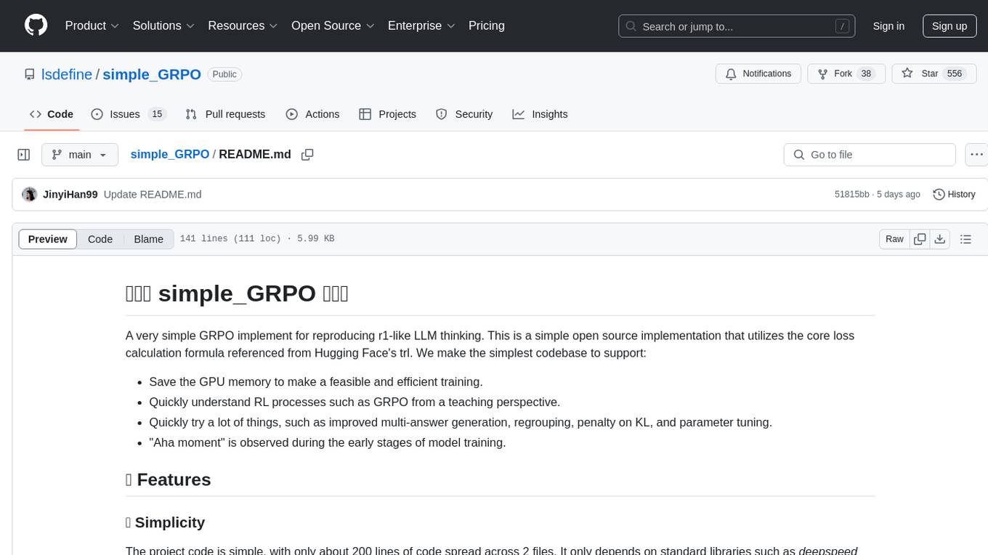Click the Simplicity subsection heading

click(x=166, y=522)
